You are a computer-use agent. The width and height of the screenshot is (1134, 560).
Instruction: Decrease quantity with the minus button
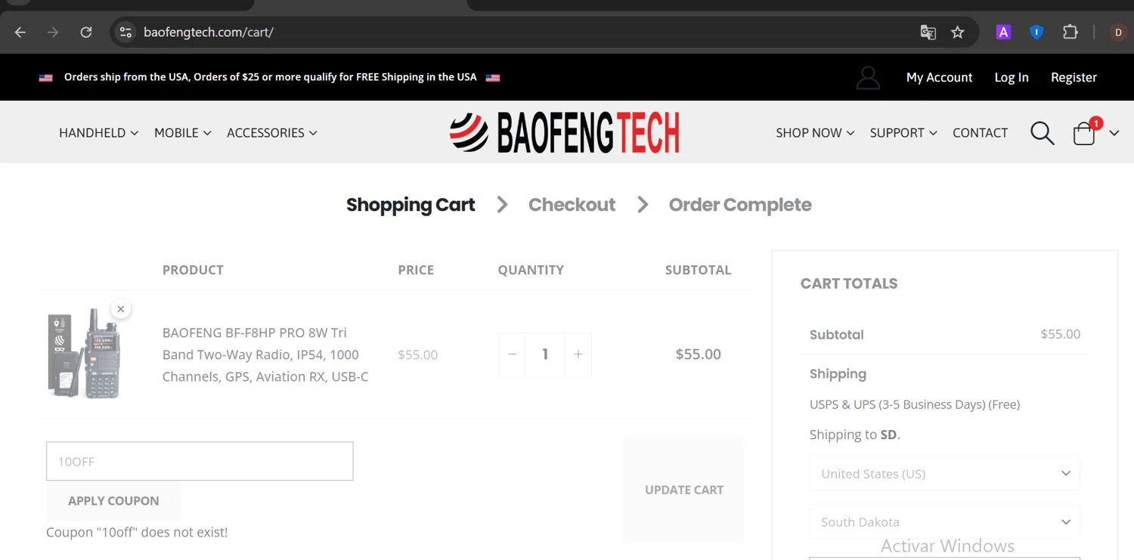513,354
